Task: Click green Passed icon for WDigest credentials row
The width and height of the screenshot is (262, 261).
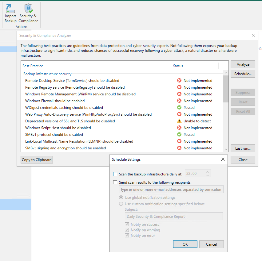Action: (x=179, y=108)
